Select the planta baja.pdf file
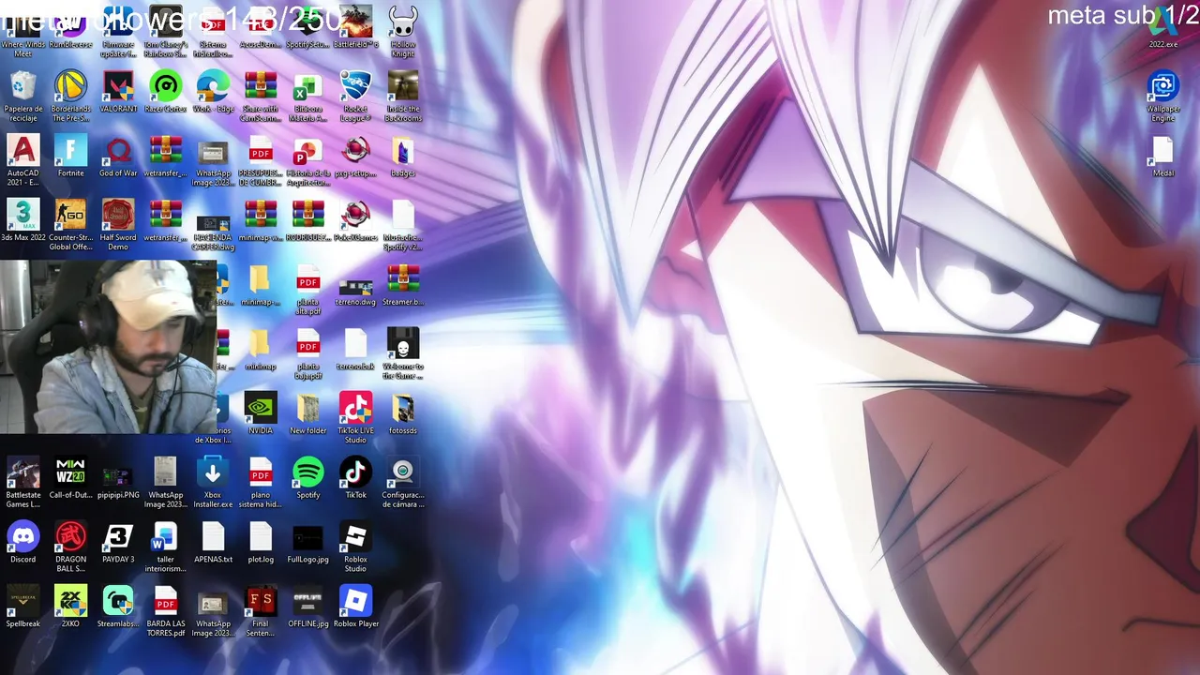The image size is (1200, 675). coord(307,354)
